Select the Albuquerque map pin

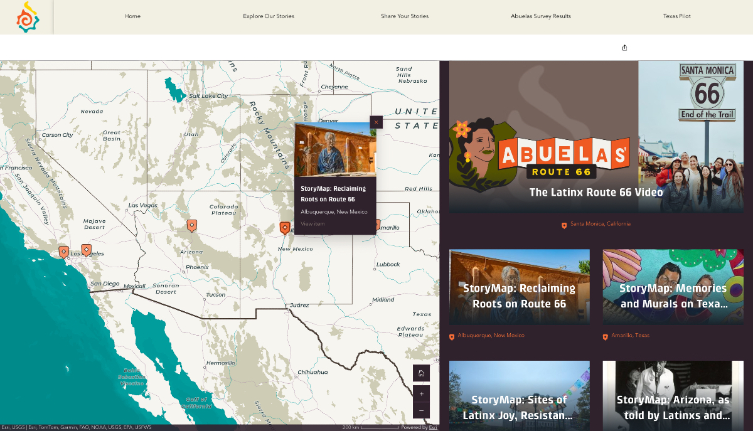pyautogui.click(x=284, y=228)
